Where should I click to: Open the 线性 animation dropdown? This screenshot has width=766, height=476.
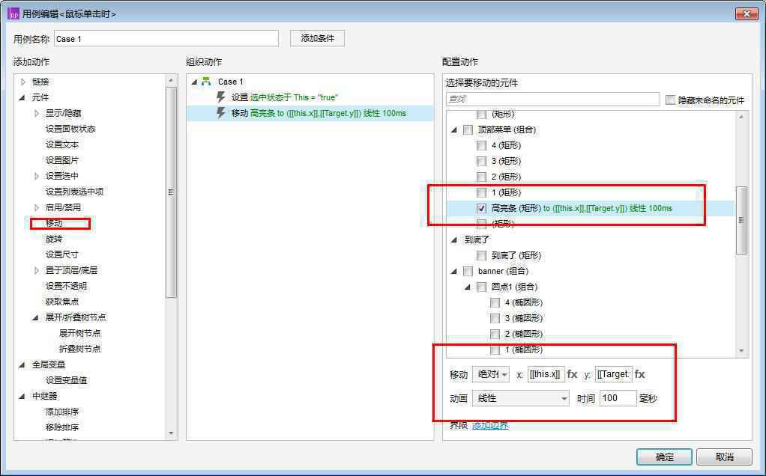pyautogui.click(x=521, y=398)
